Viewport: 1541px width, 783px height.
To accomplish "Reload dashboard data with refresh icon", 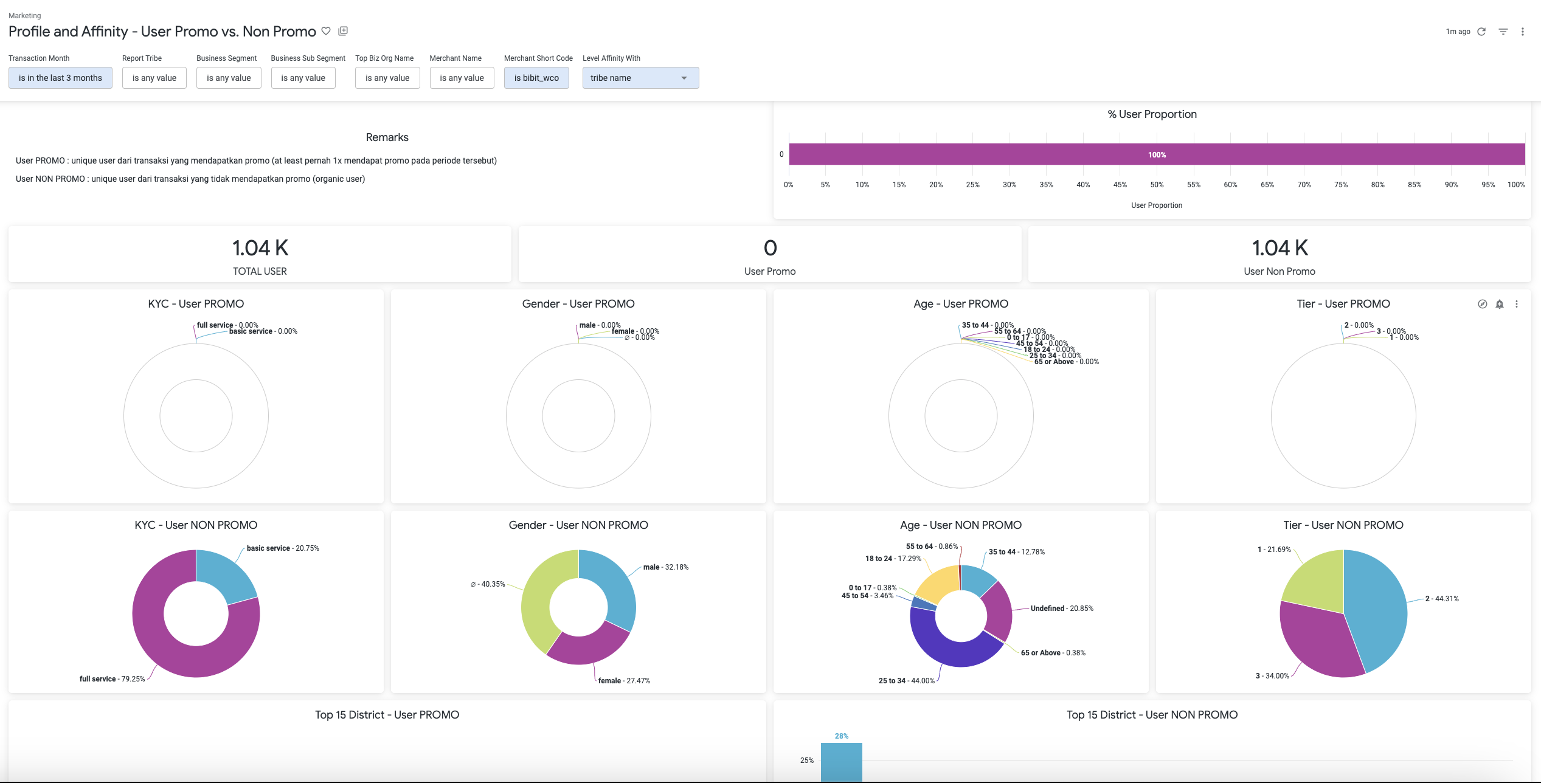I will click(x=1481, y=32).
